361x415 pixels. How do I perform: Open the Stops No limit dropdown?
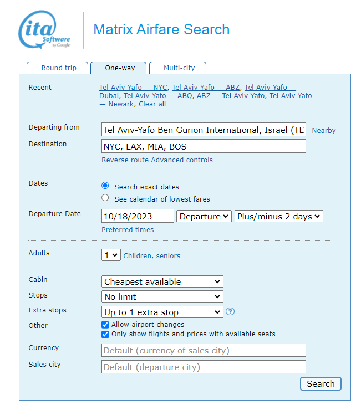(x=162, y=296)
